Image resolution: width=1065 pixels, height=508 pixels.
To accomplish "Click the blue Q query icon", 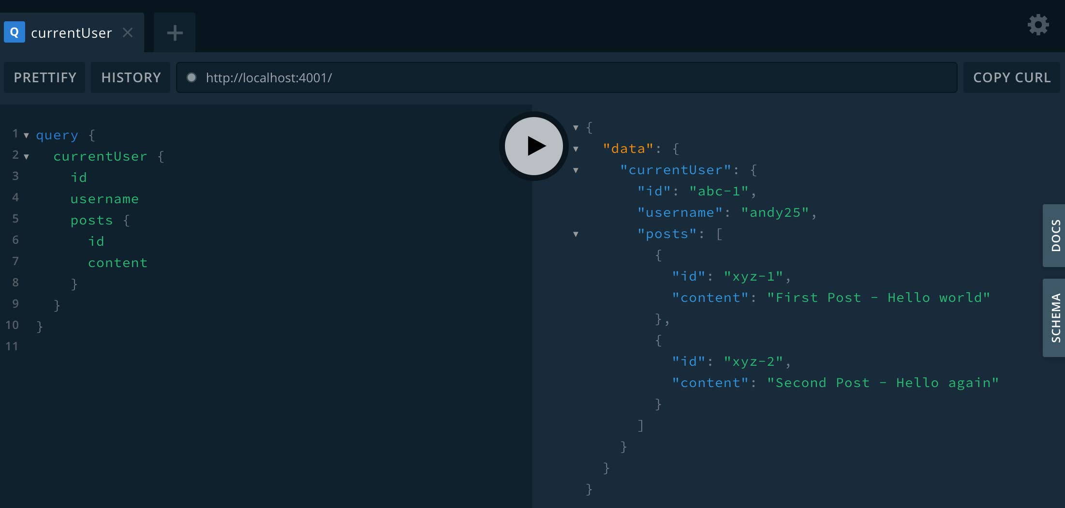I will tap(15, 32).
